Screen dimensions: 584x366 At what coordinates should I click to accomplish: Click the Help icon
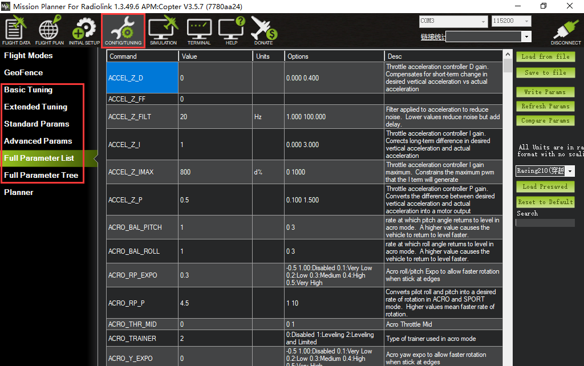(232, 31)
